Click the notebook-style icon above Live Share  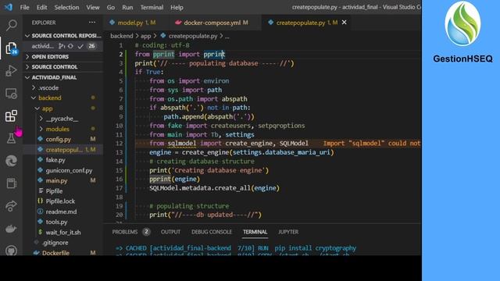point(12,183)
